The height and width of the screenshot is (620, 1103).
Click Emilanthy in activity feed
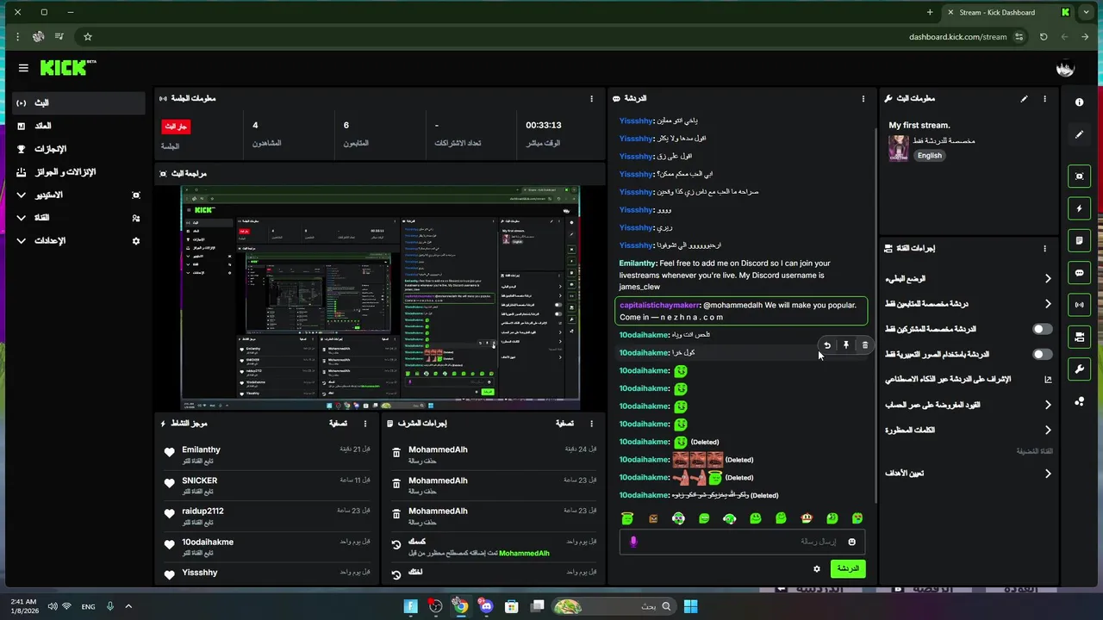tap(201, 449)
